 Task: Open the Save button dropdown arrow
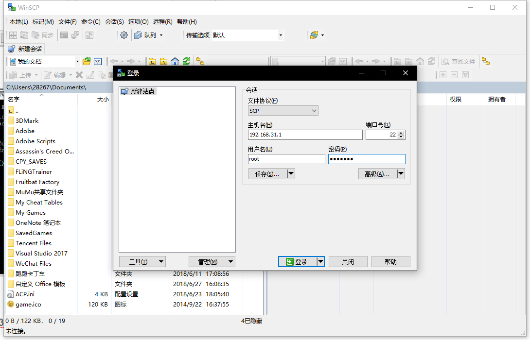coord(291,174)
